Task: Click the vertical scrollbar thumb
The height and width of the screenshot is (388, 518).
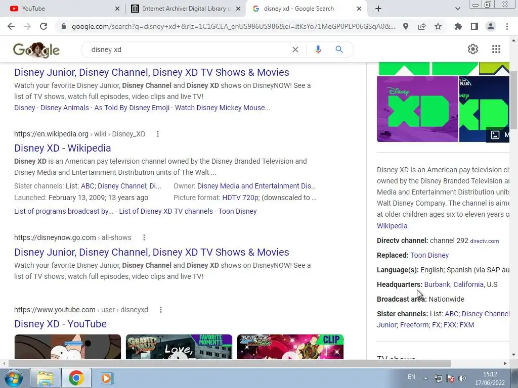Action: click(514, 101)
